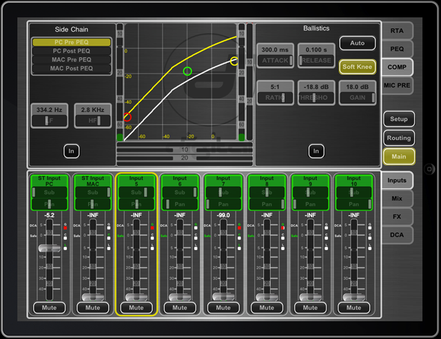Adjust the THRESHO threshold slider
Image resolution: width=441 pixels, height=339 pixels.
tap(316, 98)
